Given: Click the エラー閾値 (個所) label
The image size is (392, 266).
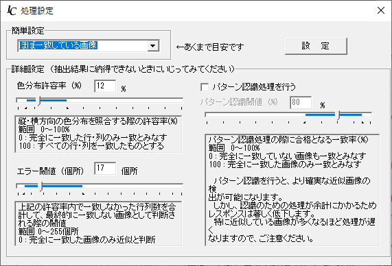Looking at the screenshot, I should click(x=50, y=171).
